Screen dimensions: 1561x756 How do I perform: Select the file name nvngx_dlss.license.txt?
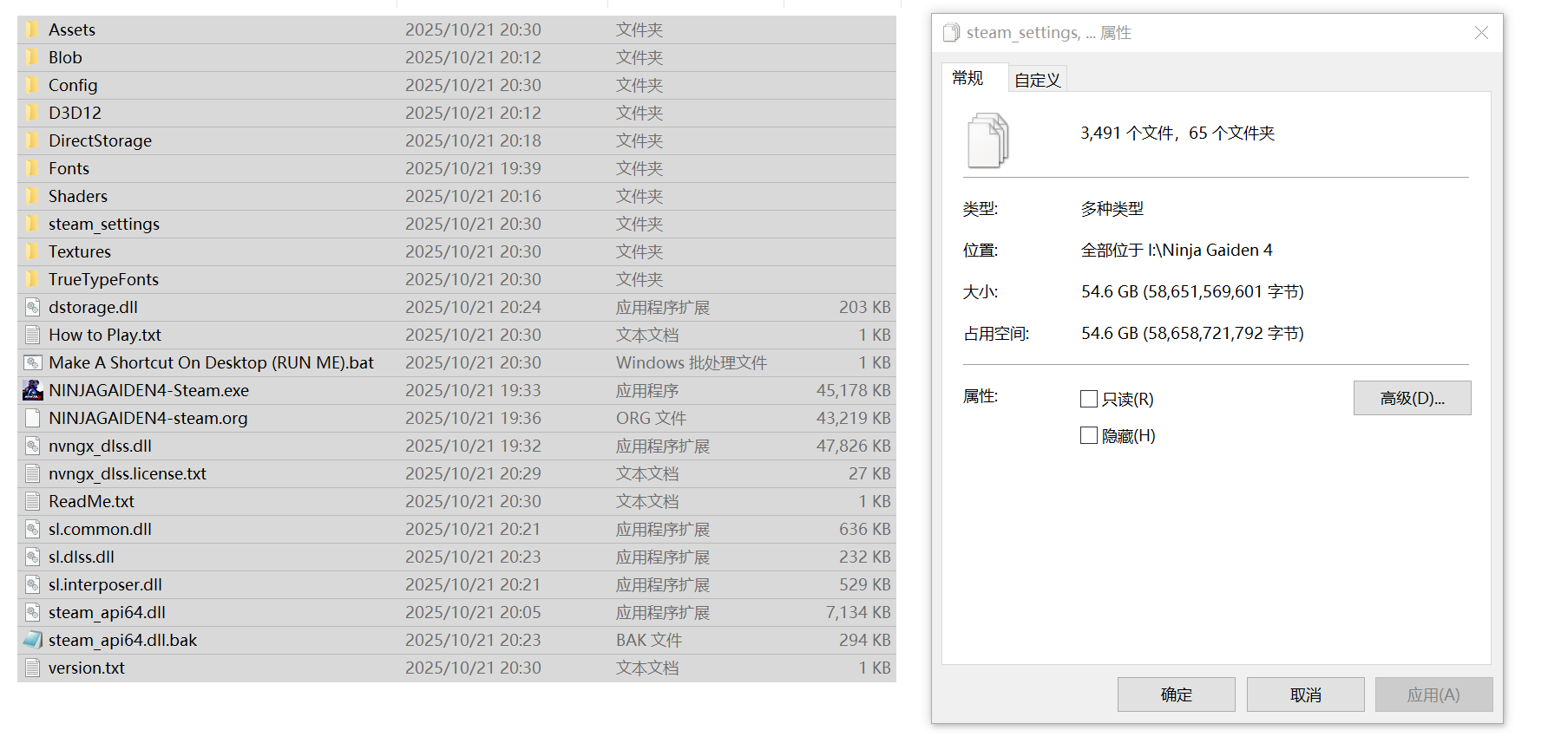(x=128, y=473)
